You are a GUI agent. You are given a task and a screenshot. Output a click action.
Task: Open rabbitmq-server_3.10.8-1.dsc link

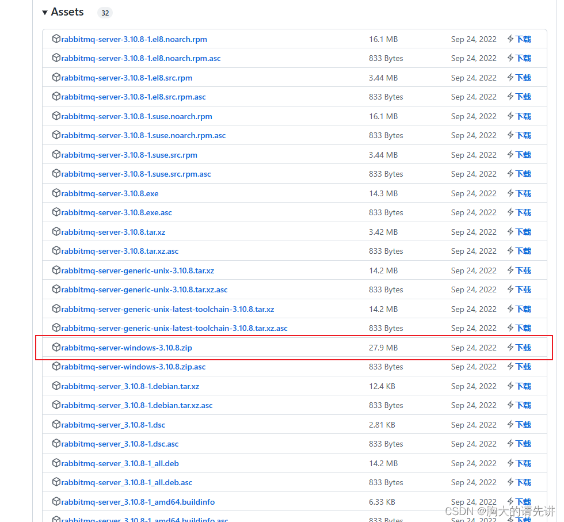(x=113, y=425)
